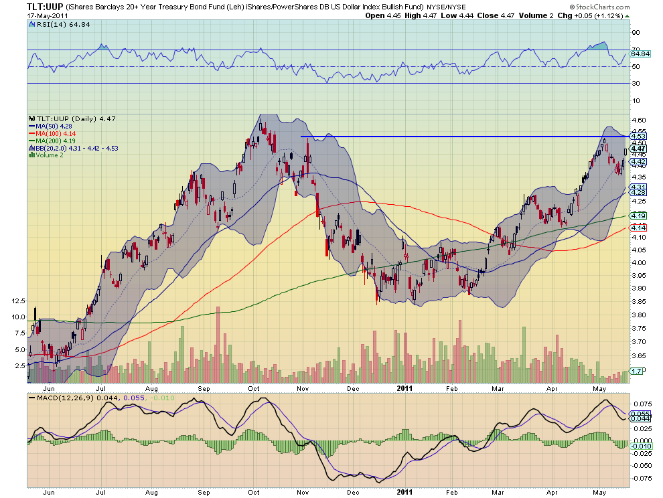This screenshot has height=498, width=663.
Task: Click the NYSE/NYSE exchange label in title
Action: click(446, 7)
